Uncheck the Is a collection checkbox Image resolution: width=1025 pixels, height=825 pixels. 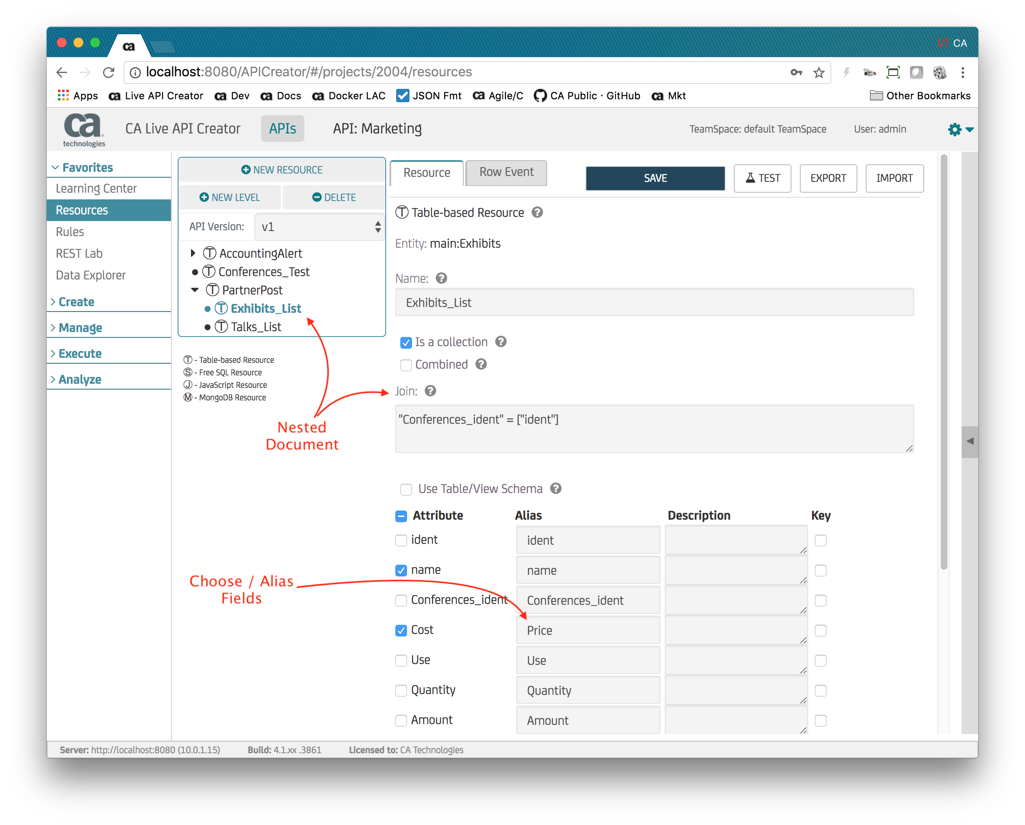pos(406,342)
